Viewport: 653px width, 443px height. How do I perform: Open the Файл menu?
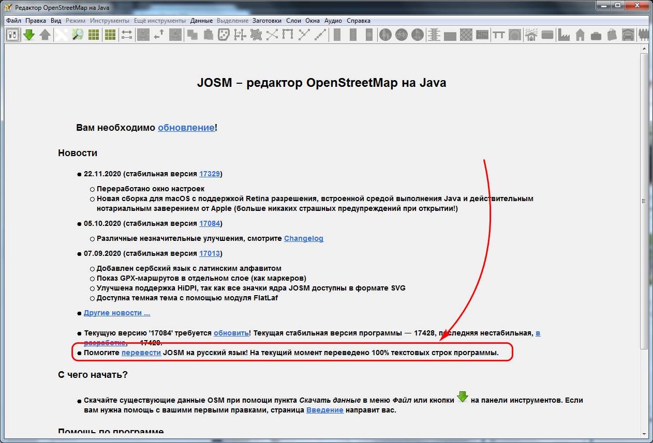click(14, 21)
